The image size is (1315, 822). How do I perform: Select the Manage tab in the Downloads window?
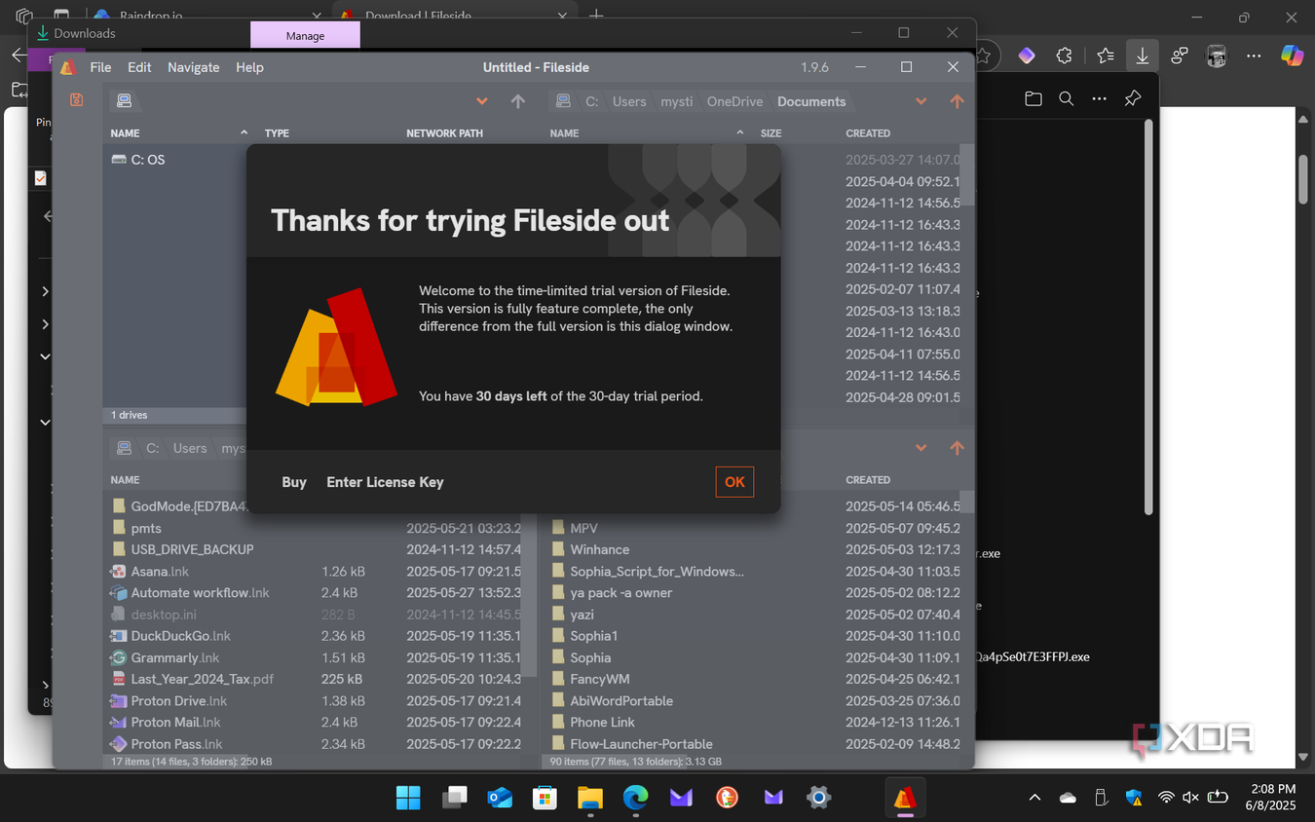tap(306, 35)
